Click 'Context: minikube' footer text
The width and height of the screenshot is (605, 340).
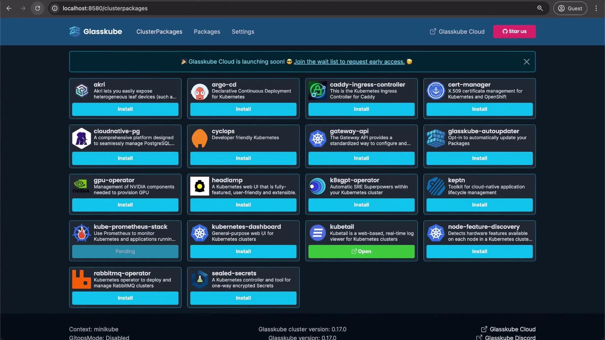point(94,329)
